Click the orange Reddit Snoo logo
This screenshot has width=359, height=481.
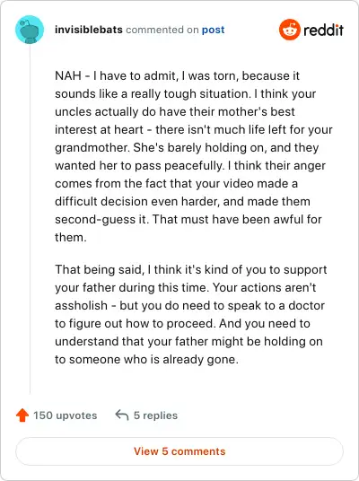289,30
